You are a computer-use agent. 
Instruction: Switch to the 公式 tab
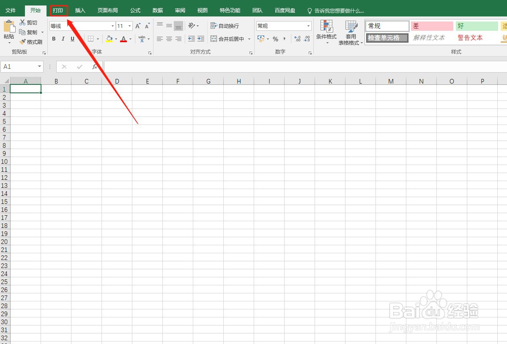click(x=135, y=10)
